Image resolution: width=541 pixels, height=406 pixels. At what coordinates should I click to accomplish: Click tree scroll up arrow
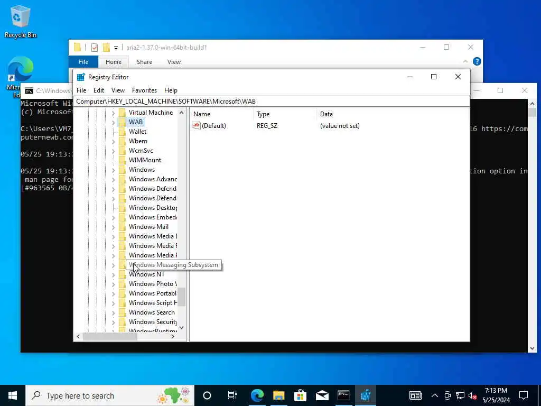(182, 113)
